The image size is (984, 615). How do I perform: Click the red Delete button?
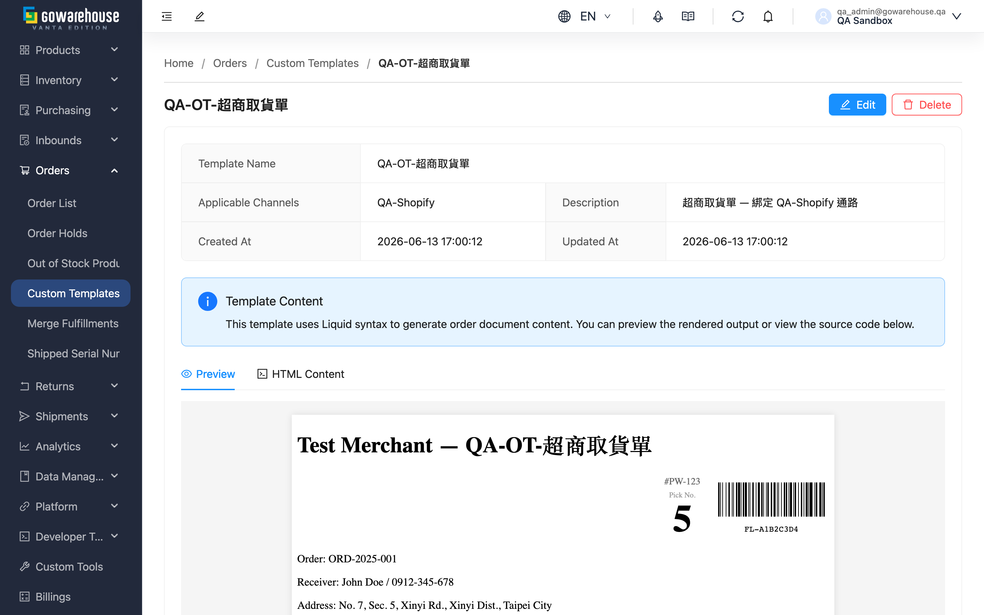click(926, 105)
